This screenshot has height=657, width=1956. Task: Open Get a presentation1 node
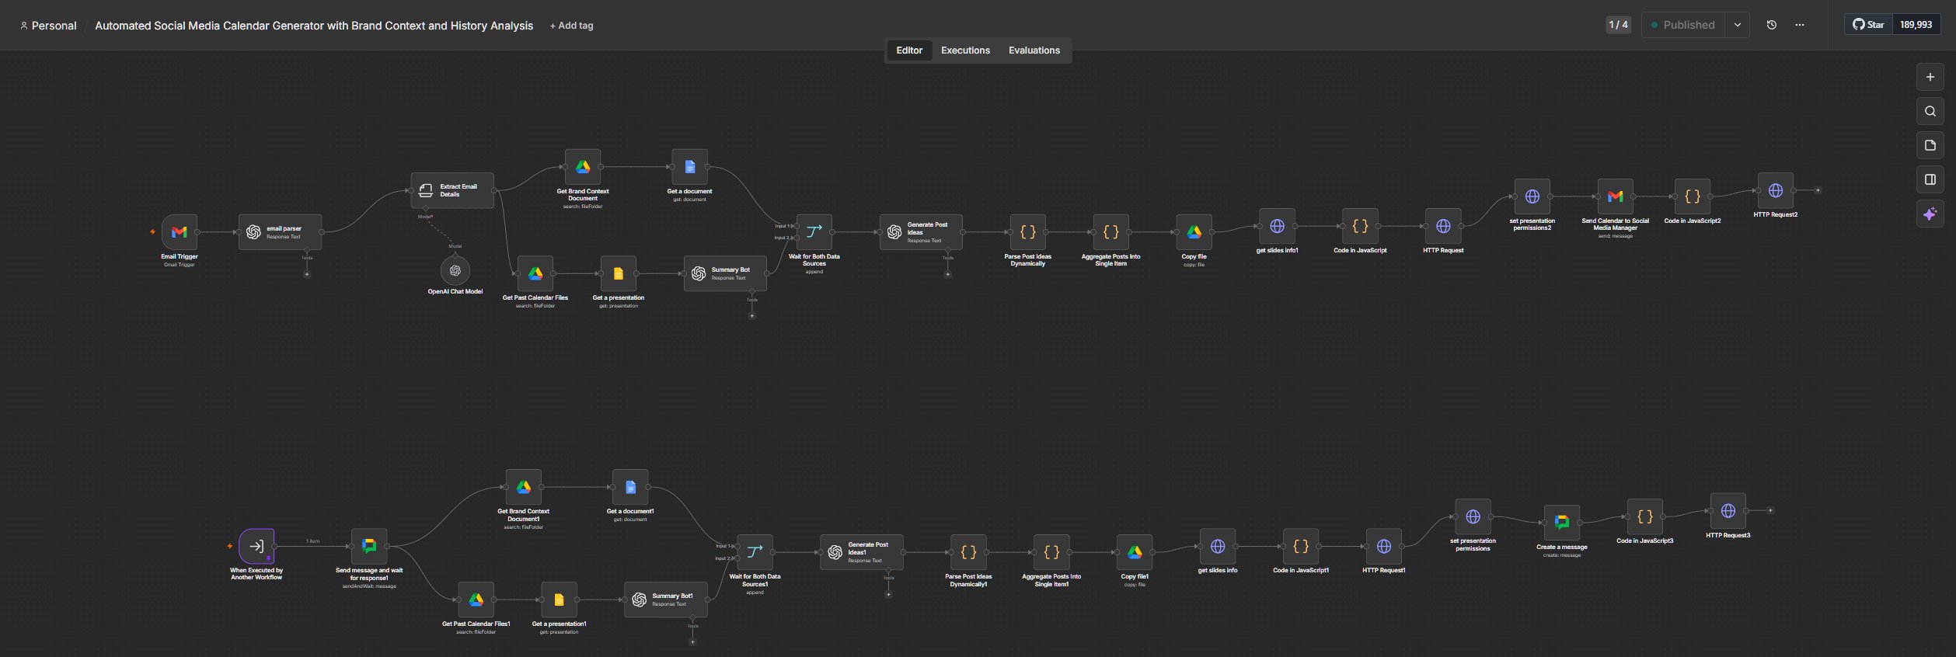coord(559,600)
